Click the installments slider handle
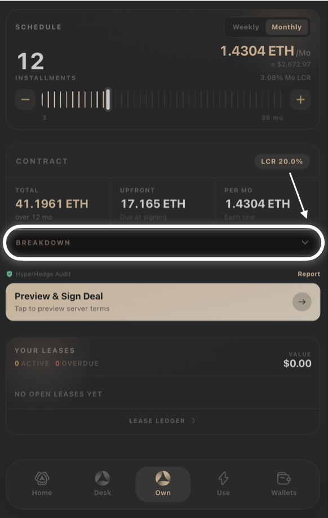Image resolution: width=328 pixels, height=518 pixels. [108, 99]
